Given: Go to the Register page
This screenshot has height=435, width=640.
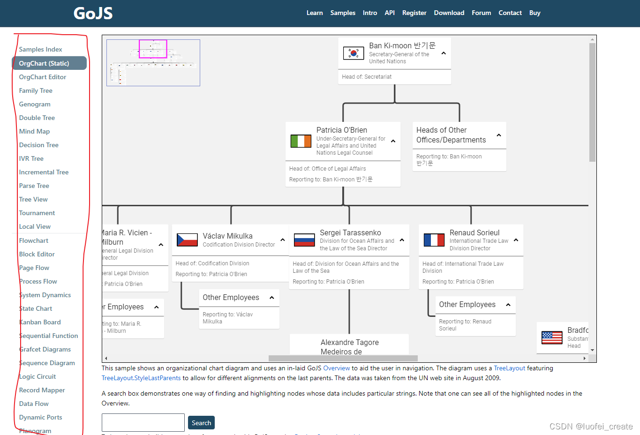Looking at the screenshot, I should [414, 13].
